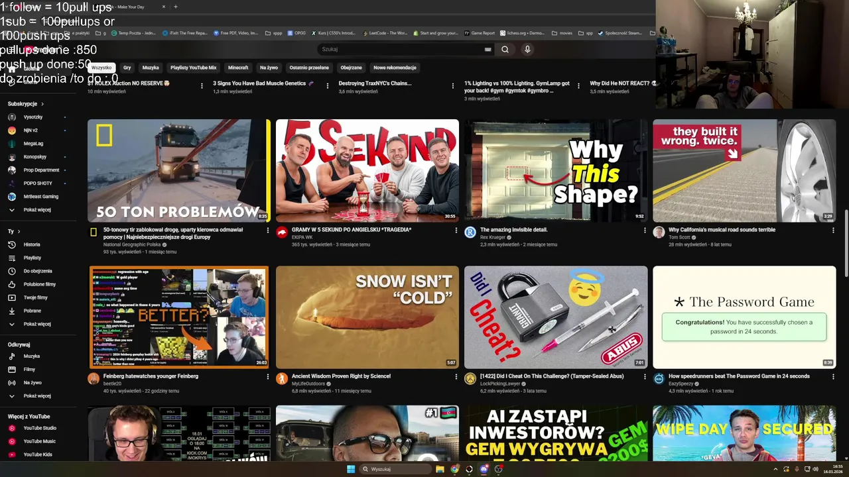849x477 pixels.
Task: Open Discord from the taskbar
Action: point(484,469)
